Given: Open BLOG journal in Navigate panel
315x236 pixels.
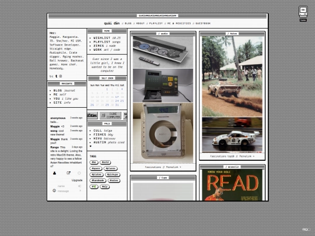Looking at the screenshot, I should (64, 90).
